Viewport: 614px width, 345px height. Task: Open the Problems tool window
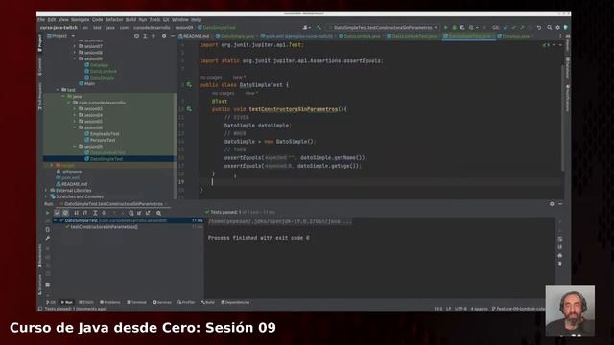click(x=110, y=303)
